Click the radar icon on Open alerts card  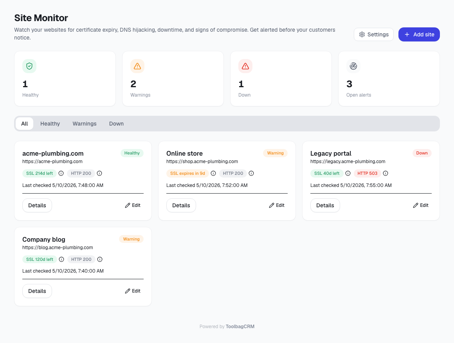(x=353, y=66)
